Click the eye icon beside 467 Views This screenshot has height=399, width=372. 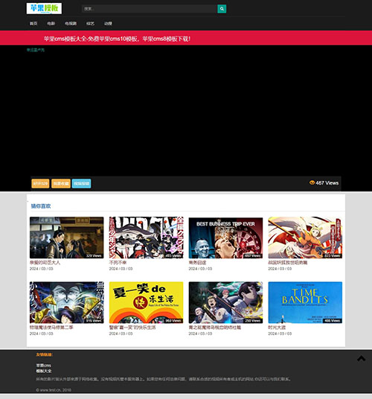coord(312,182)
